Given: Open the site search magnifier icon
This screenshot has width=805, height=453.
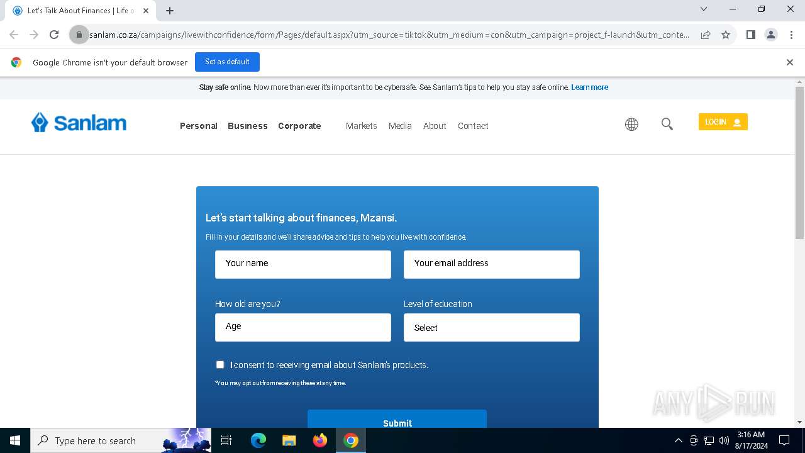Looking at the screenshot, I should coord(667,125).
